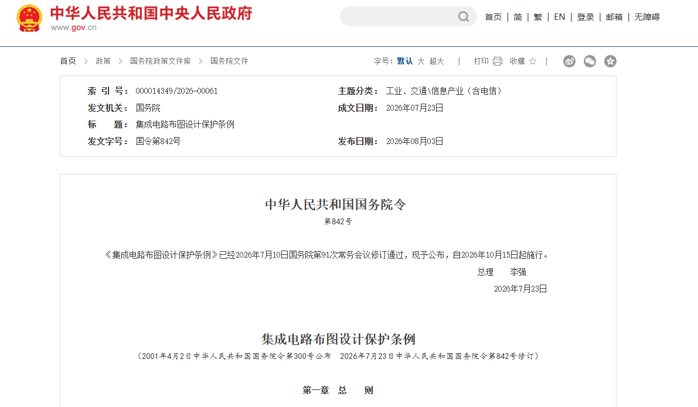Click signatory name 李强
Screen dimensions: 698x407
(x=518, y=272)
